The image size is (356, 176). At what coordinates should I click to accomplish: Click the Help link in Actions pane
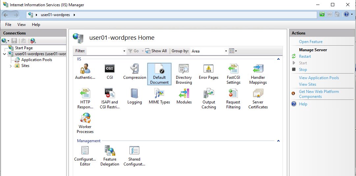[303, 104]
